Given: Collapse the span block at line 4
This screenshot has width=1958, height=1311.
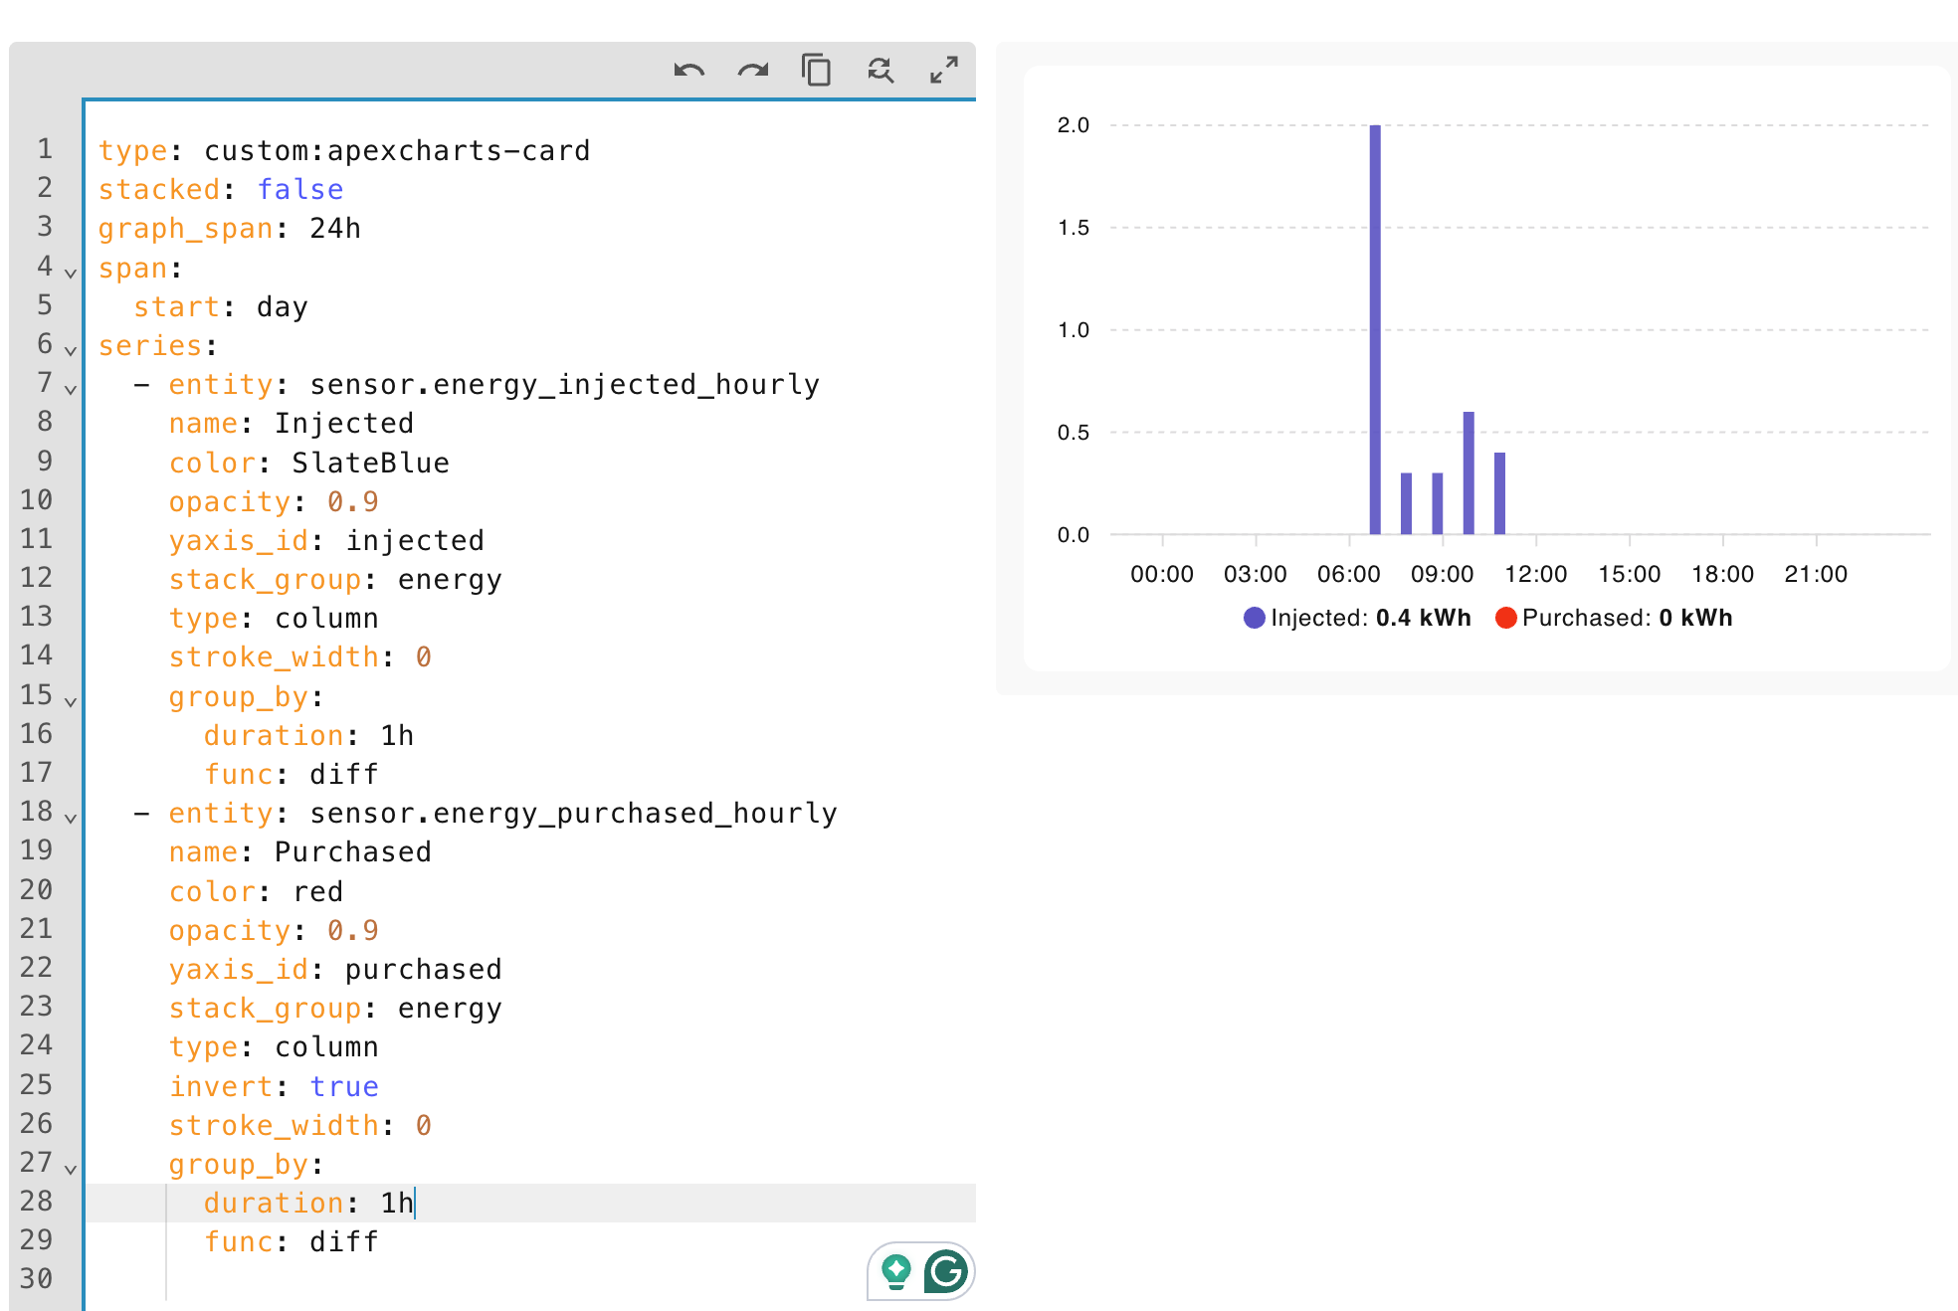Looking at the screenshot, I should click(71, 273).
